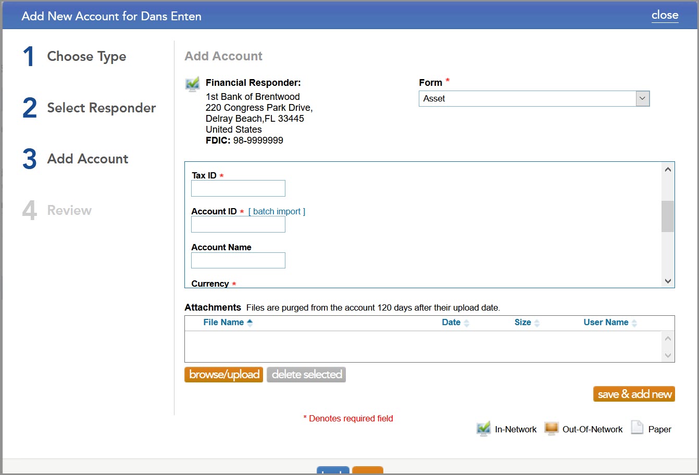Toggle sort order on Date column
Viewport: 699px width, 475px height.
click(466, 323)
